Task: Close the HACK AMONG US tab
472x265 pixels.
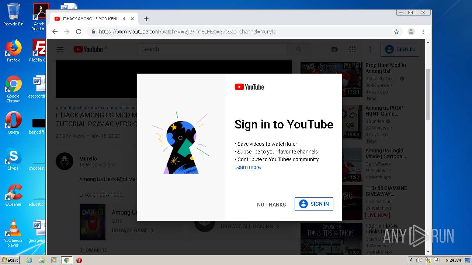Action: coord(132,19)
